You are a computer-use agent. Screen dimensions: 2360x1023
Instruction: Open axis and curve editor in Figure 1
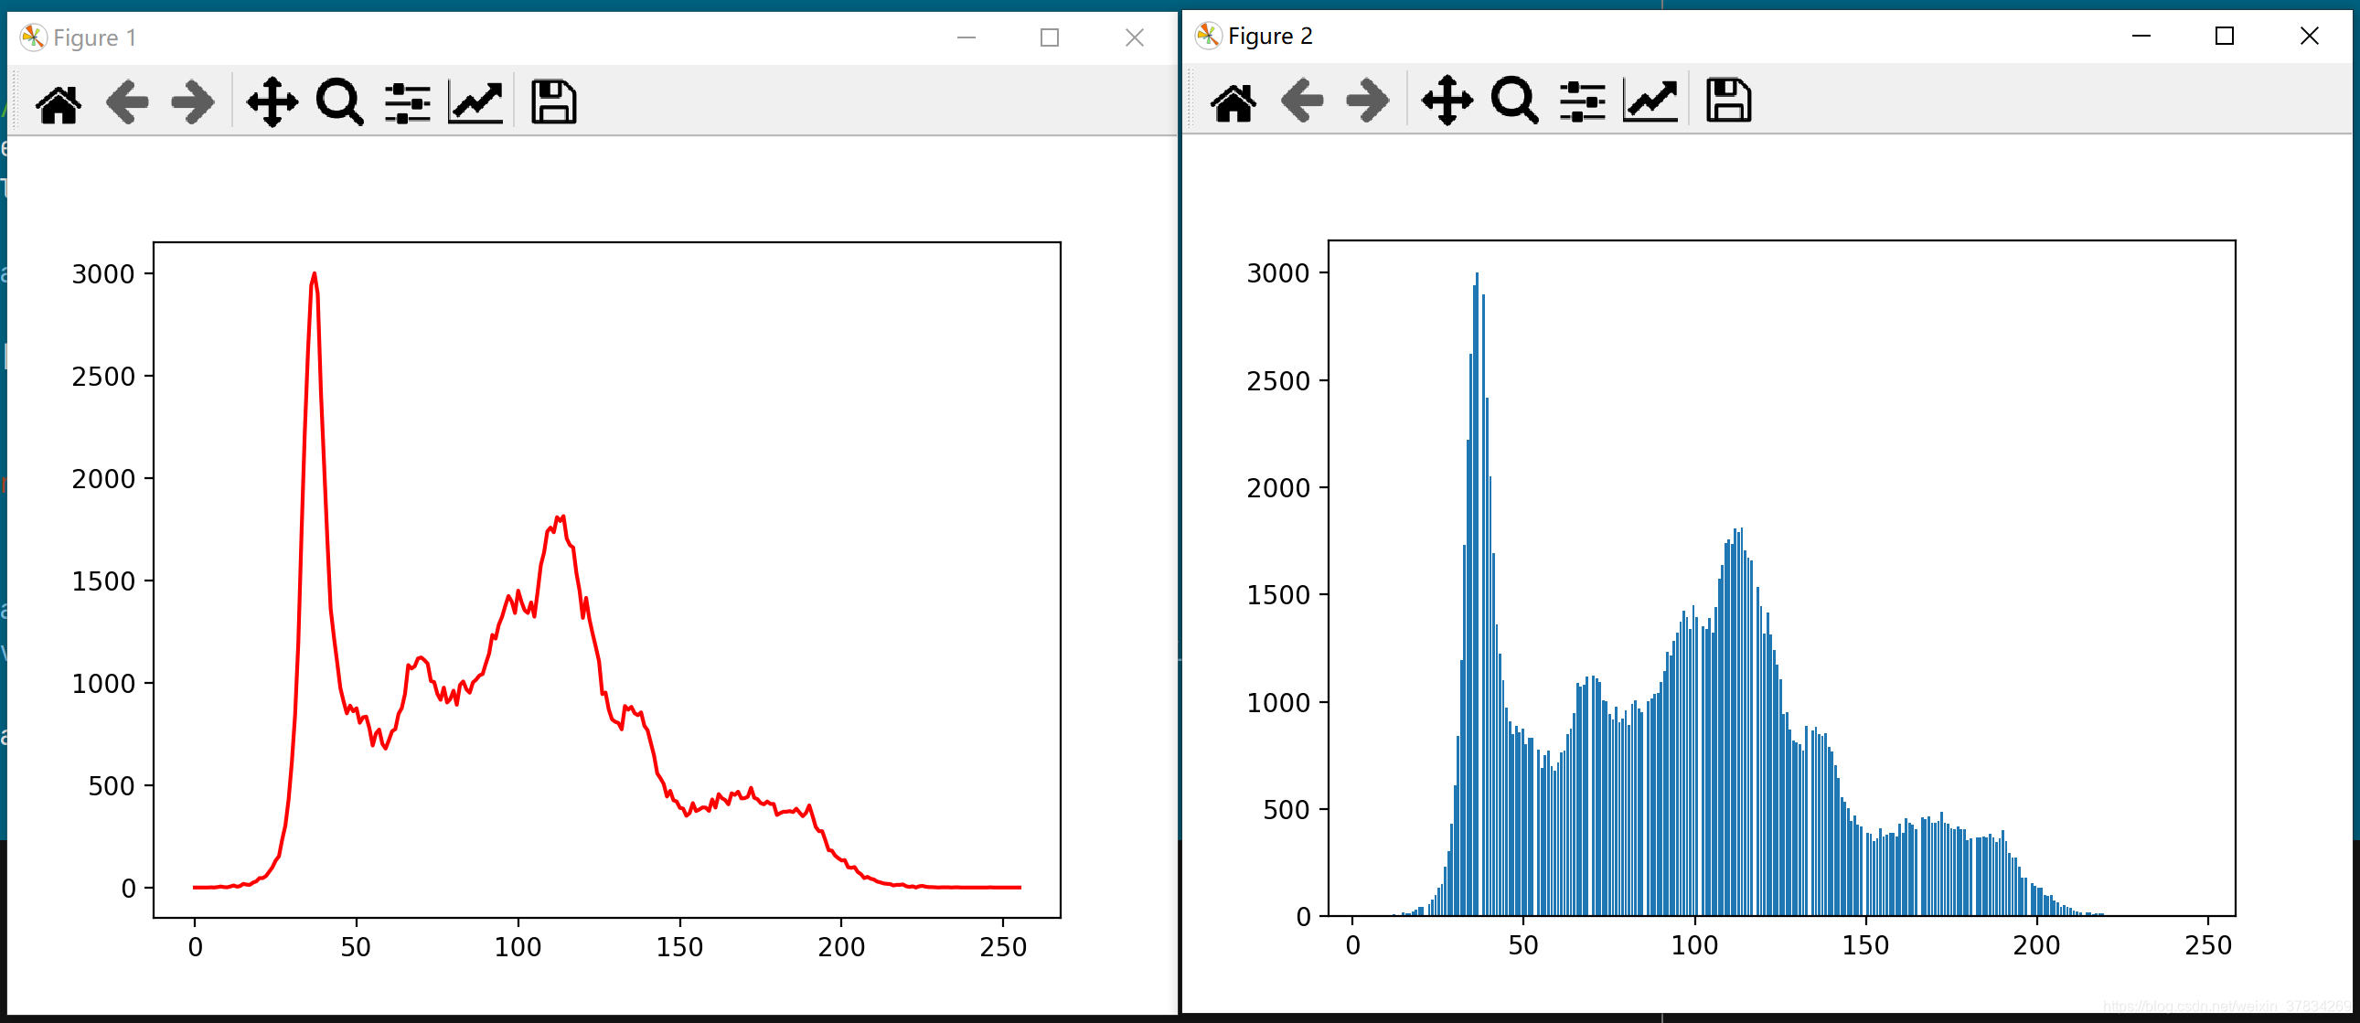pyautogui.click(x=475, y=101)
